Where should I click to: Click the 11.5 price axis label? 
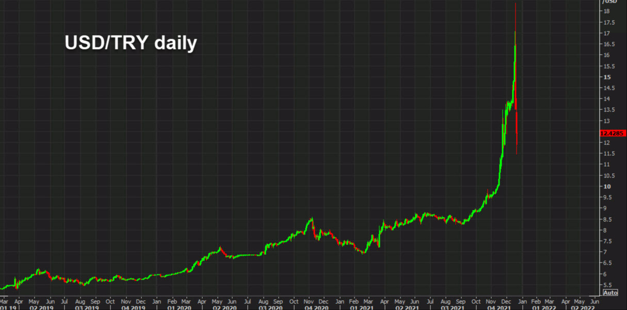(609, 154)
